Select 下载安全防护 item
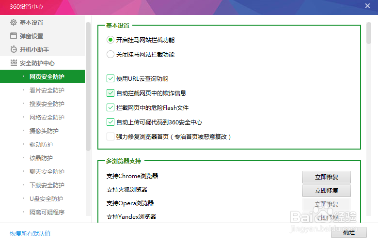378x242 pixels. pyautogui.click(x=43, y=185)
